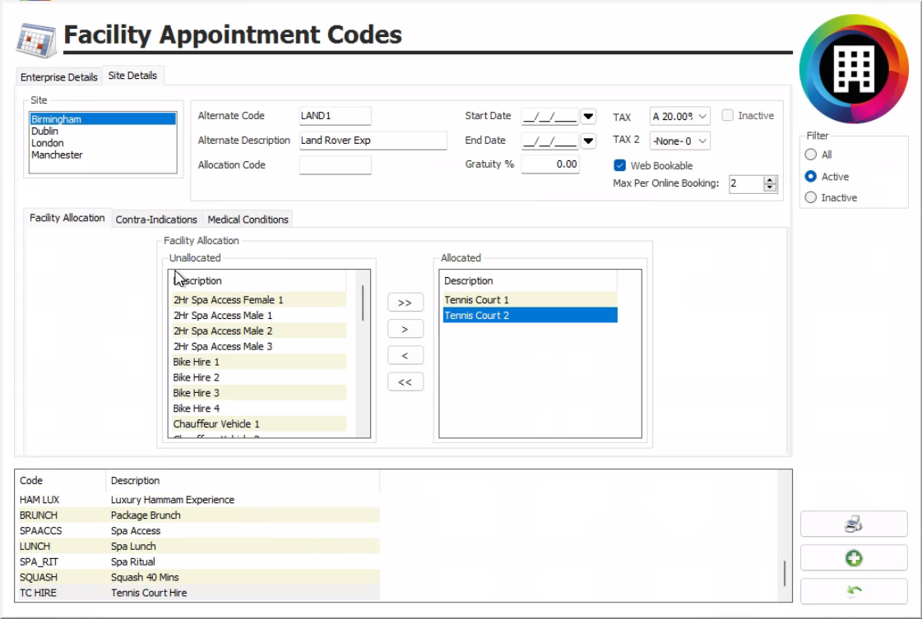This screenshot has height=619, width=922.
Task: Open the Contra-Indications tab
Action: point(156,219)
